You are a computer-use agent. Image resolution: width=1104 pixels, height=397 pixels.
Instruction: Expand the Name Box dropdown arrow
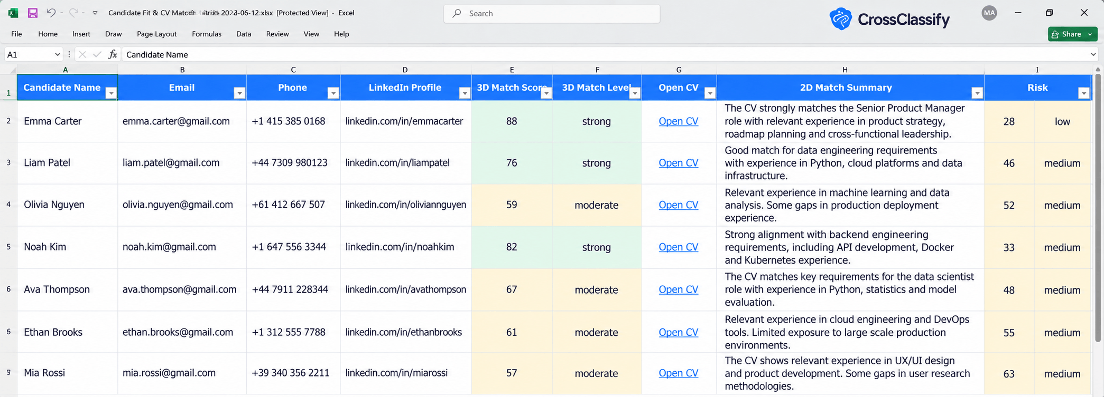click(57, 54)
